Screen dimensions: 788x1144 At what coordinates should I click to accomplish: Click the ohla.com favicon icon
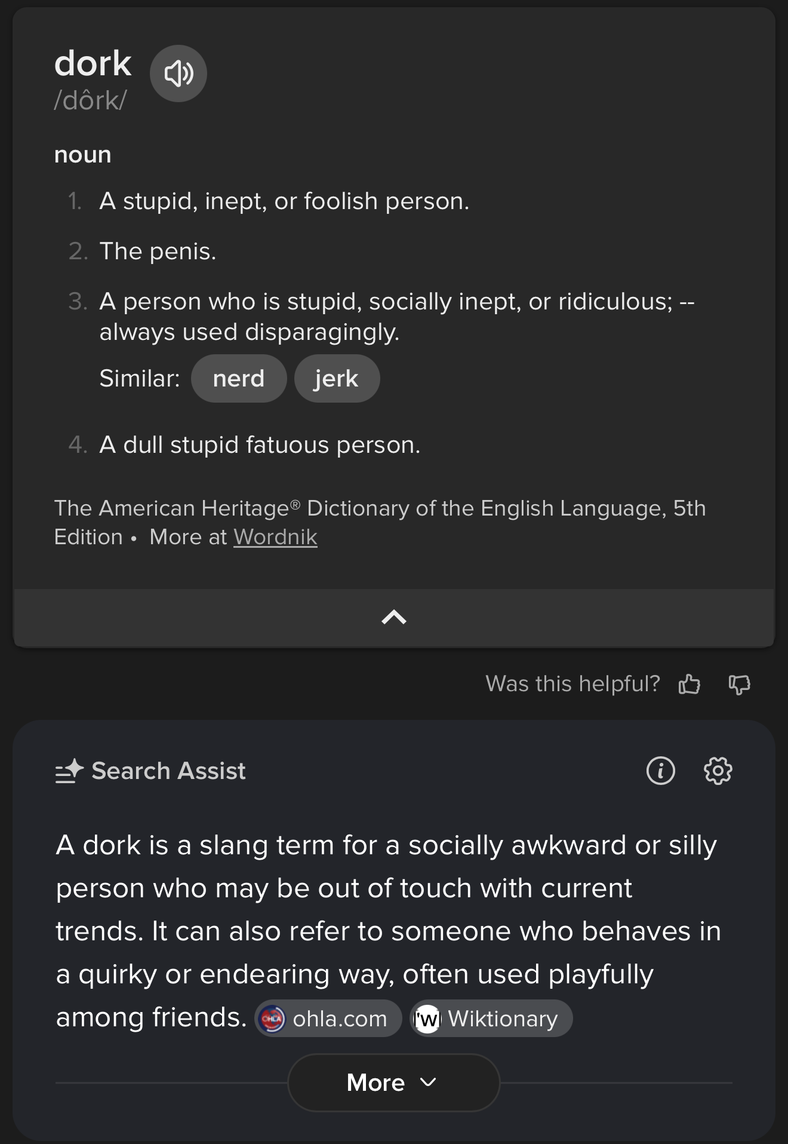[x=272, y=1019]
